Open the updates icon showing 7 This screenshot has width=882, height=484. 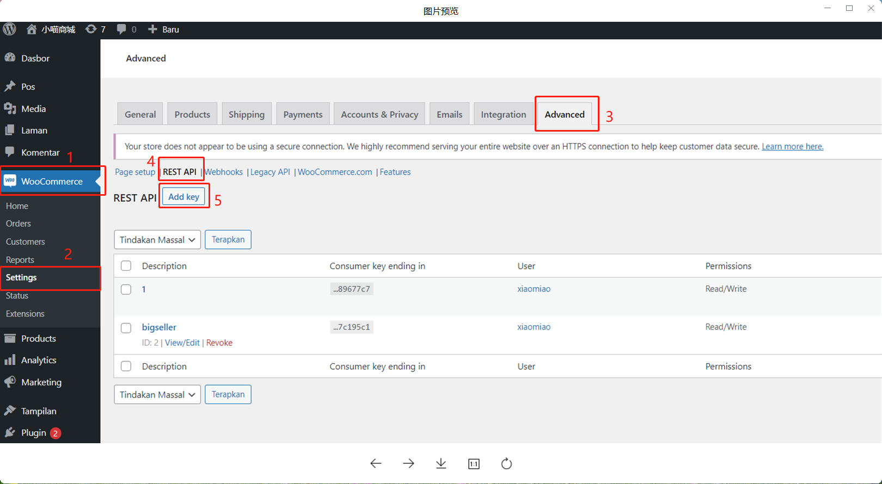coord(91,29)
